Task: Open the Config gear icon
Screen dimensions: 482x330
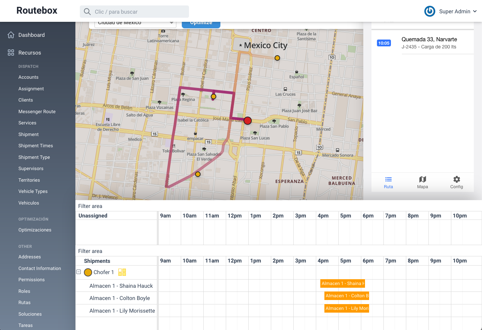Action: 456,182
